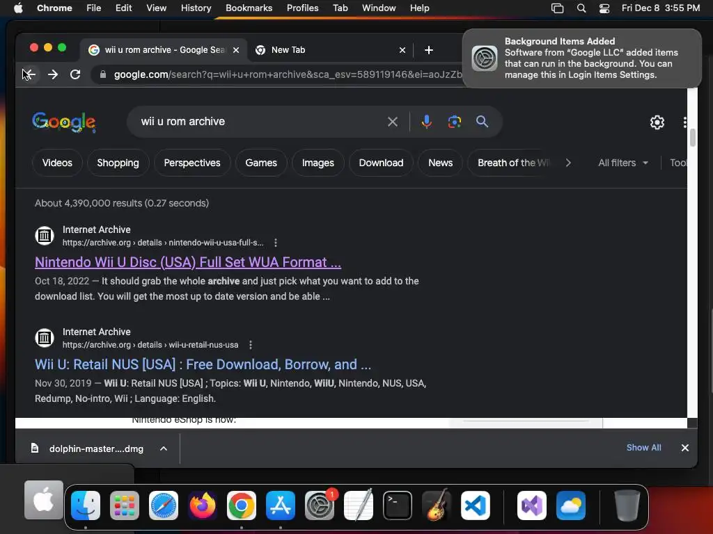Focus the Google search box
The height and width of the screenshot is (534, 713).
click(259, 122)
